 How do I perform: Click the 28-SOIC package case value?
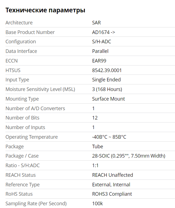click(129, 156)
